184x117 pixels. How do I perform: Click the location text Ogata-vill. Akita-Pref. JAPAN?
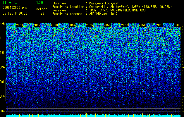point(115,7)
